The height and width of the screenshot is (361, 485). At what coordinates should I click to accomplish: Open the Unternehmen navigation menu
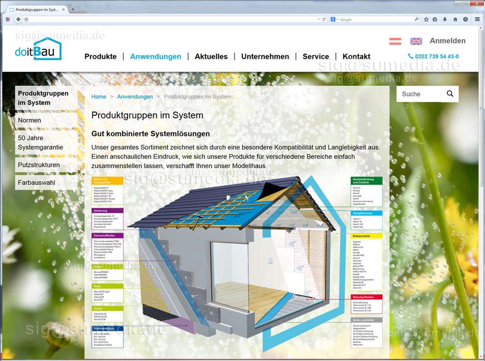(x=265, y=56)
